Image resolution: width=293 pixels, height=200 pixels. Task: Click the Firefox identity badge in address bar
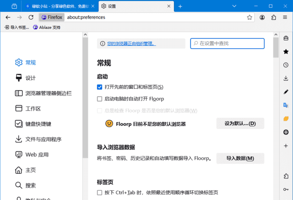tap(52, 17)
